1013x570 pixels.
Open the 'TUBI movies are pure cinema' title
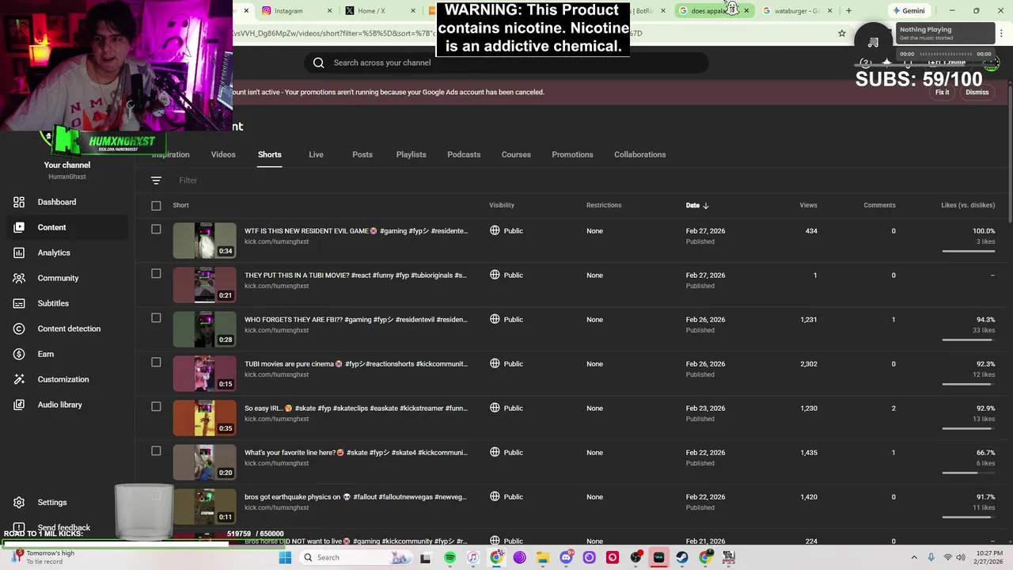pyautogui.click(x=356, y=363)
